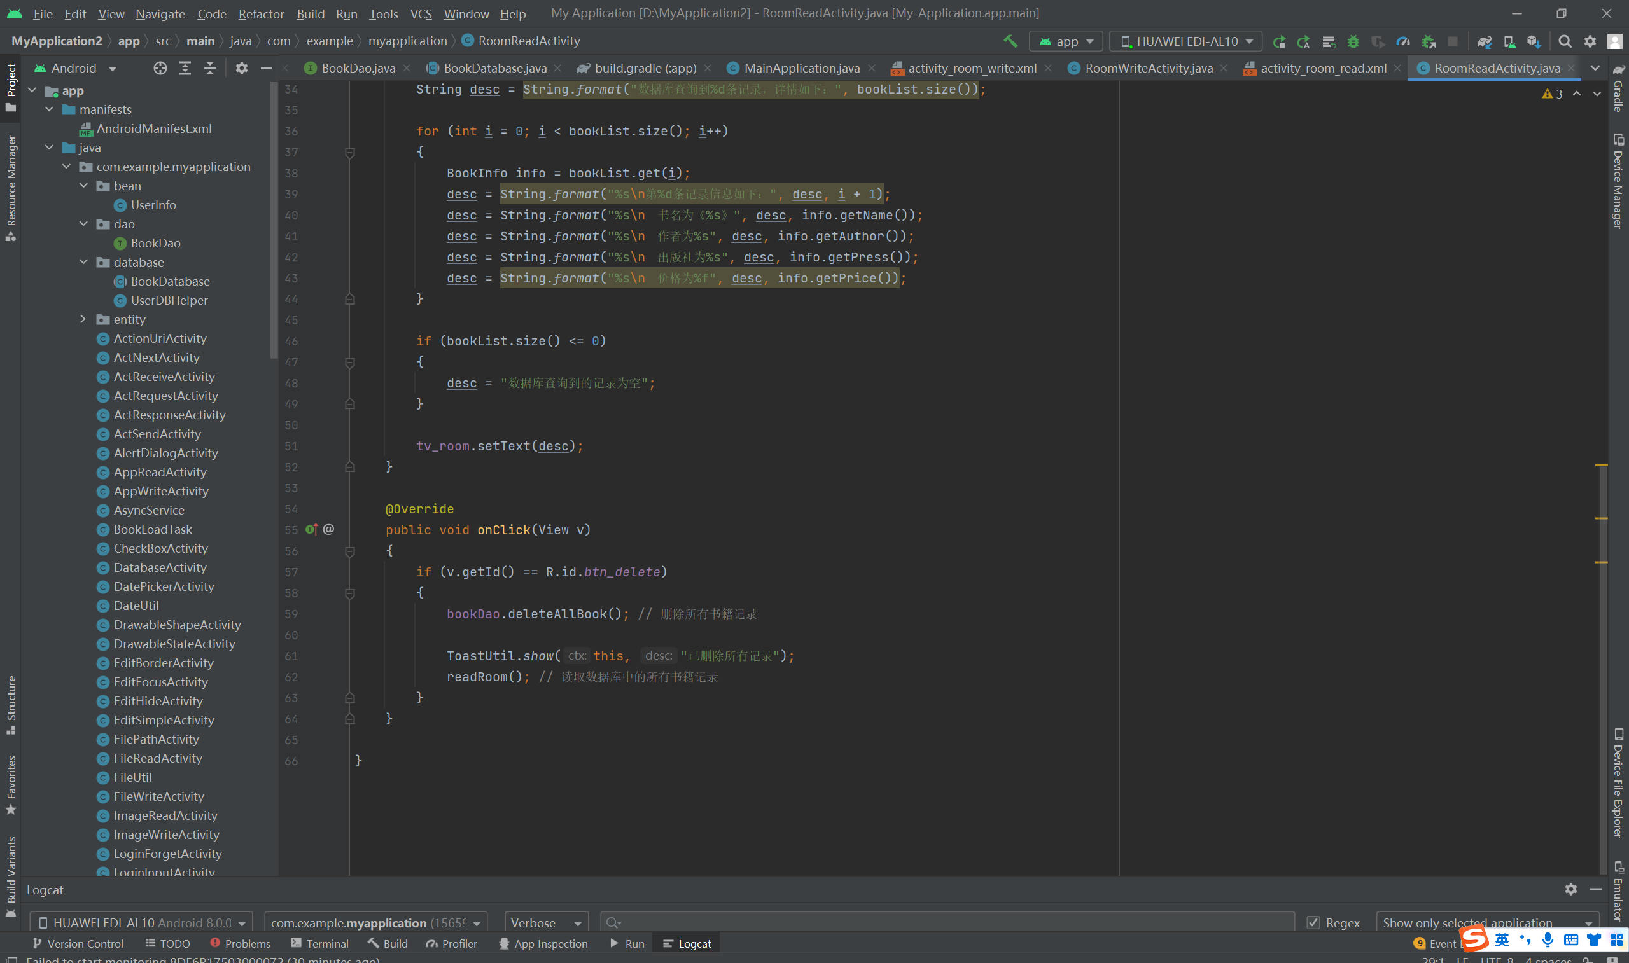Open the HUAWEI EDI-AL10 device dropdown in toolbar
Screen dimensions: 1629x963
1185,41
